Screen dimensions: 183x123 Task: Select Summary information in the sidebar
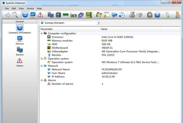(20, 29)
